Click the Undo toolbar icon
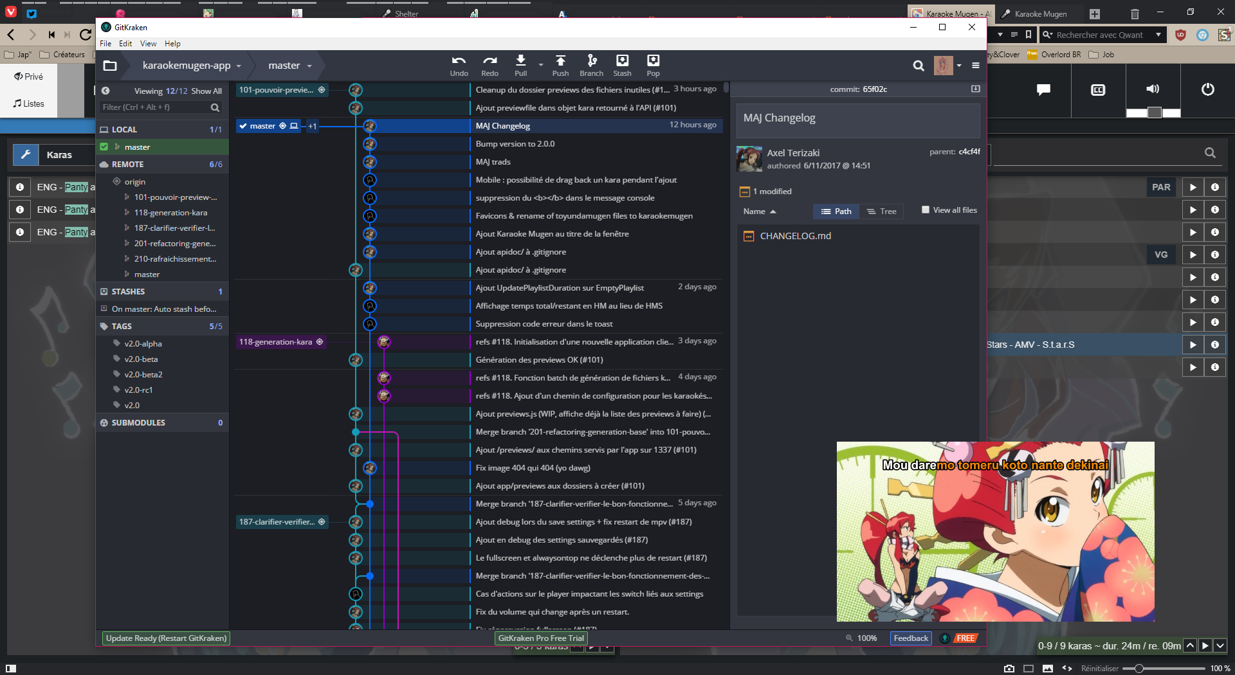 tap(459, 66)
